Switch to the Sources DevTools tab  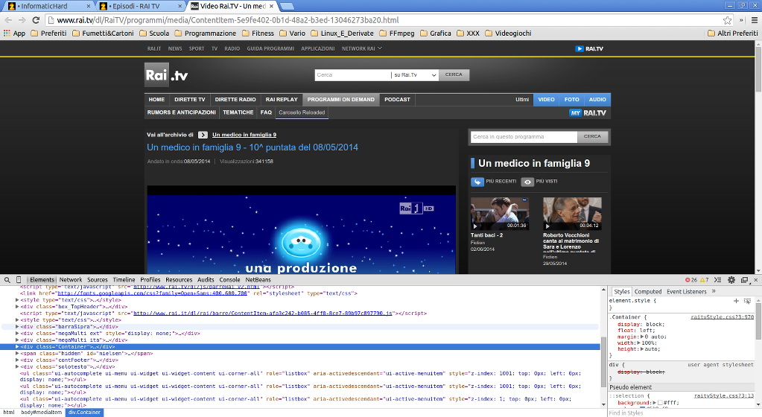pyautogui.click(x=97, y=279)
